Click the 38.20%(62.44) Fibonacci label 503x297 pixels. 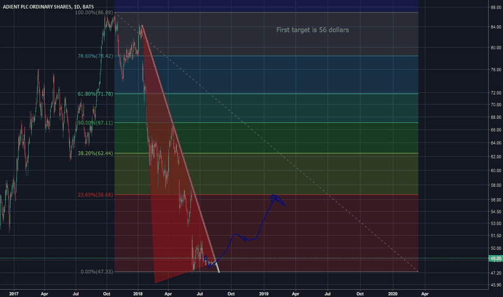click(96, 153)
